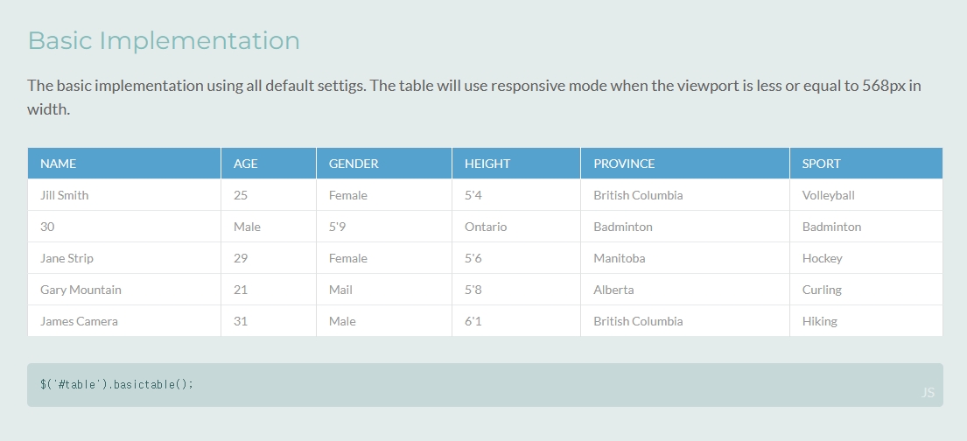The height and width of the screenshot is (441, 967).
Task: Click the Manitoba province cell
Action: tap(685, 258)
